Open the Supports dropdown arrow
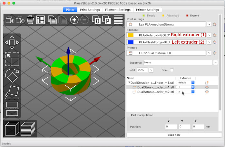 point(215,63)
